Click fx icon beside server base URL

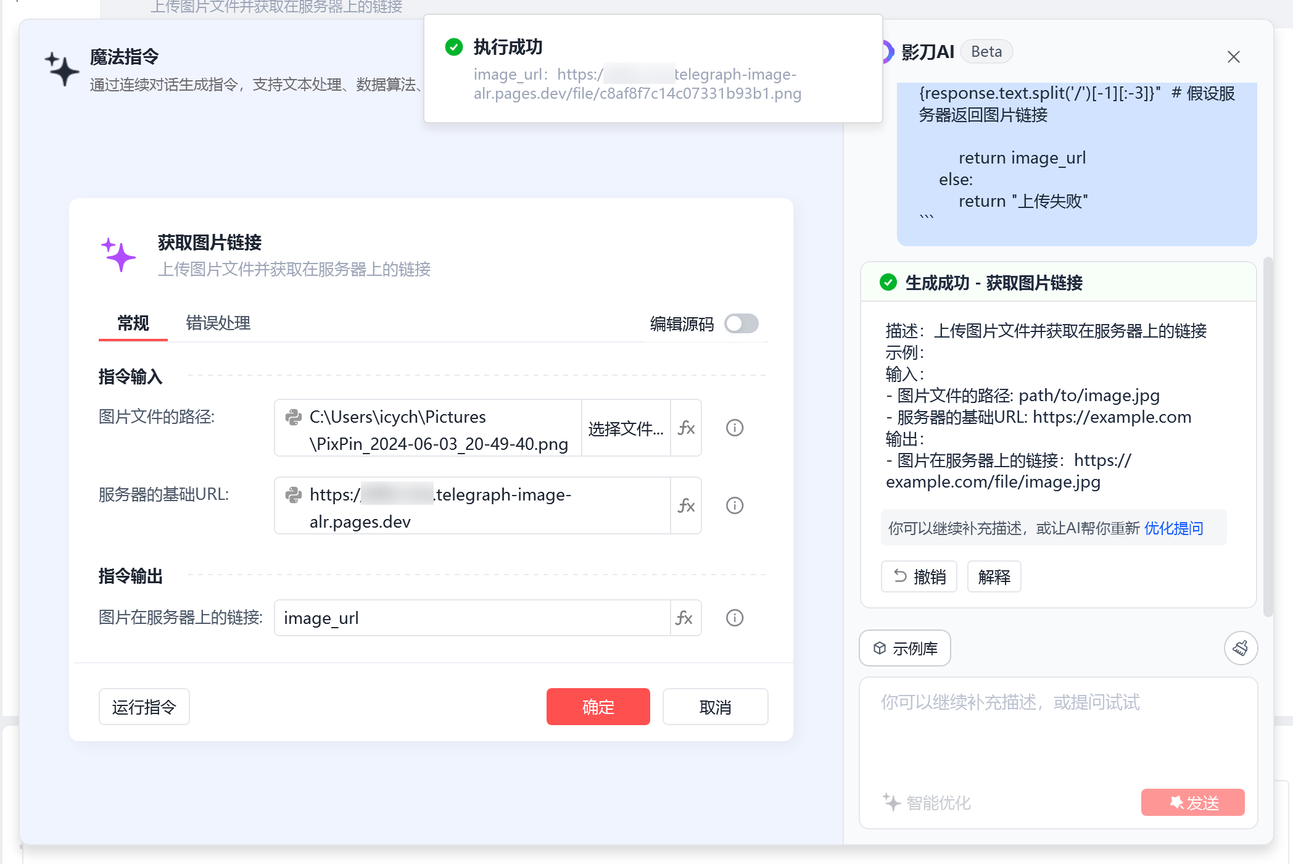pyautogui.click(x=686, y=506)
